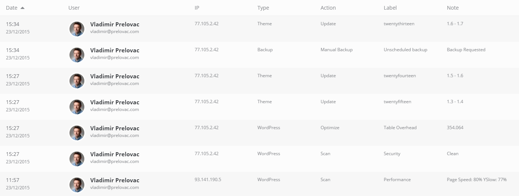
Task: Click the Page Speed 80% note
Action: pyautogui.click(x=477, y=180)
